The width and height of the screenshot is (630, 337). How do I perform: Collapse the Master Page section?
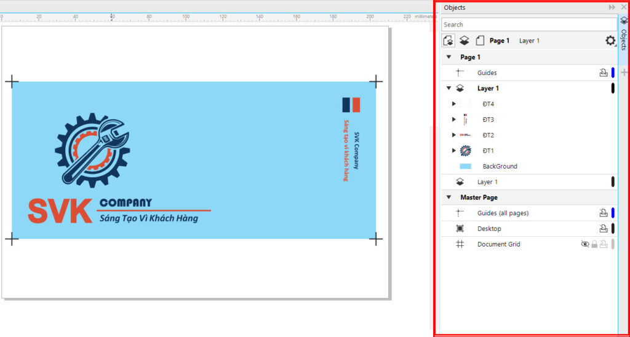point(449,197)
